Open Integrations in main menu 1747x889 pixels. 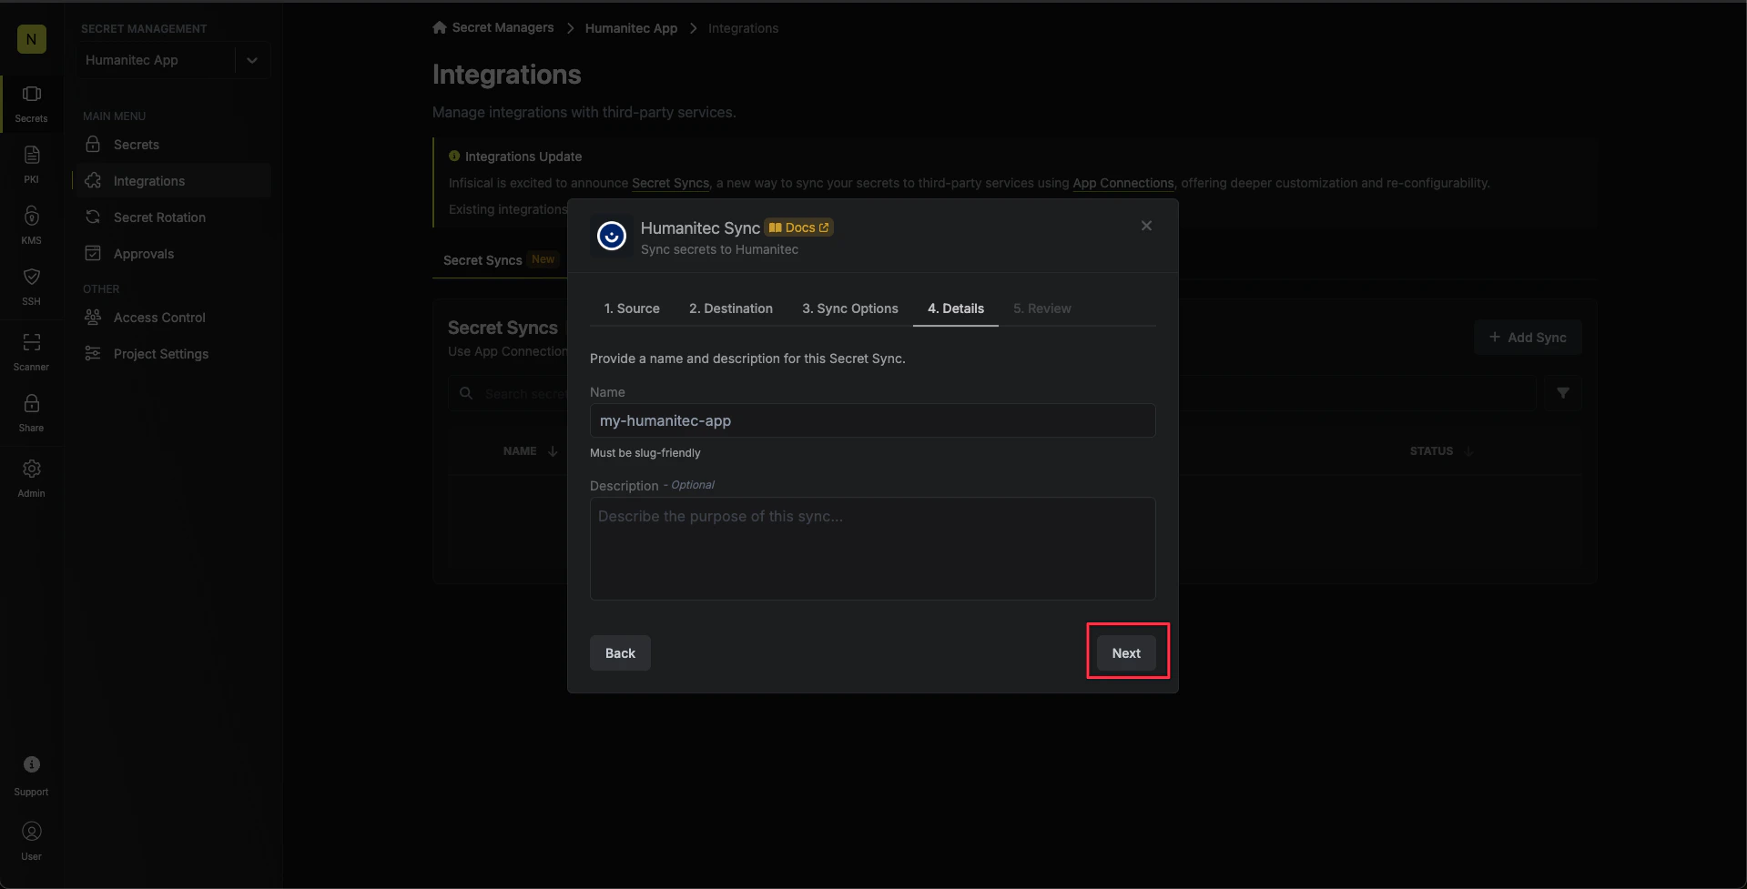click(x=171, y=181)
